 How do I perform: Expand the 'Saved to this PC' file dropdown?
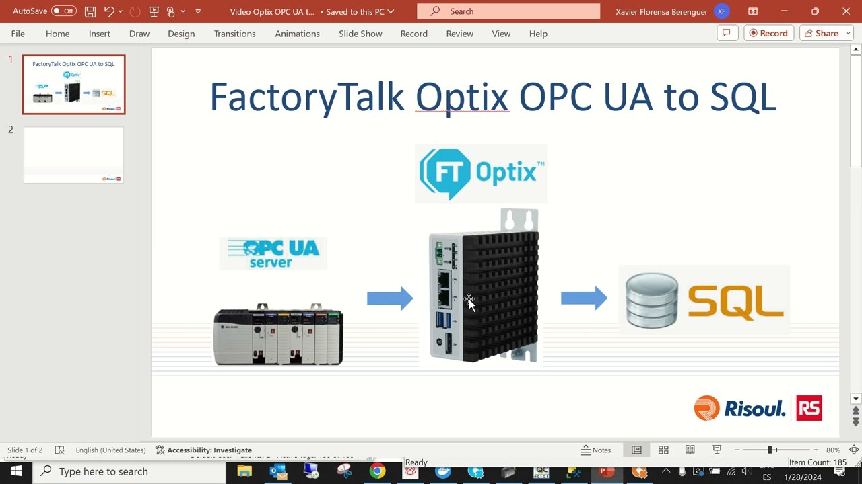pos(391,11)
